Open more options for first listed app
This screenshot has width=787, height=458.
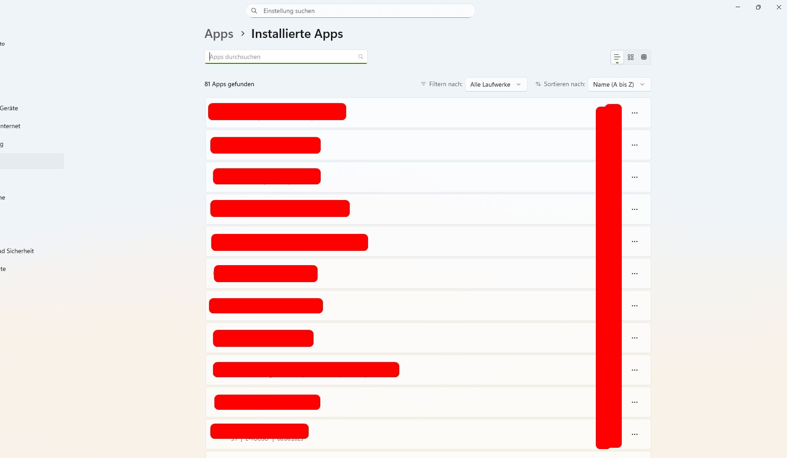point(634,113)
